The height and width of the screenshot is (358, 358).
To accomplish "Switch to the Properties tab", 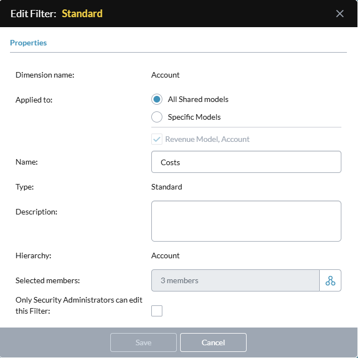I will (x=28, y=43).
